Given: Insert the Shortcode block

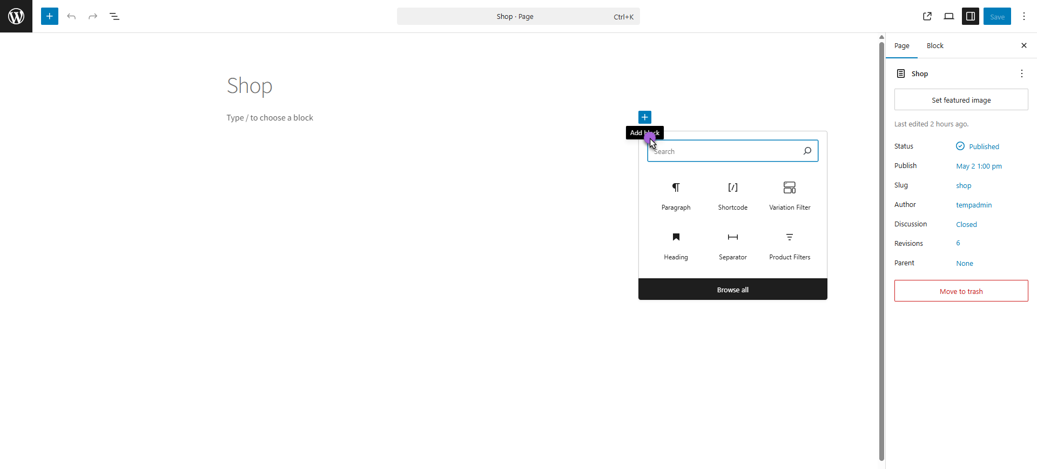Looking at the screenshot, I should tap(732, 196).
